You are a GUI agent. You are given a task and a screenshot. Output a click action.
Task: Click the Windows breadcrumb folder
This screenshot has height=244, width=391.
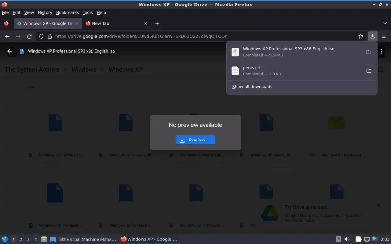(x=84, y=70)
